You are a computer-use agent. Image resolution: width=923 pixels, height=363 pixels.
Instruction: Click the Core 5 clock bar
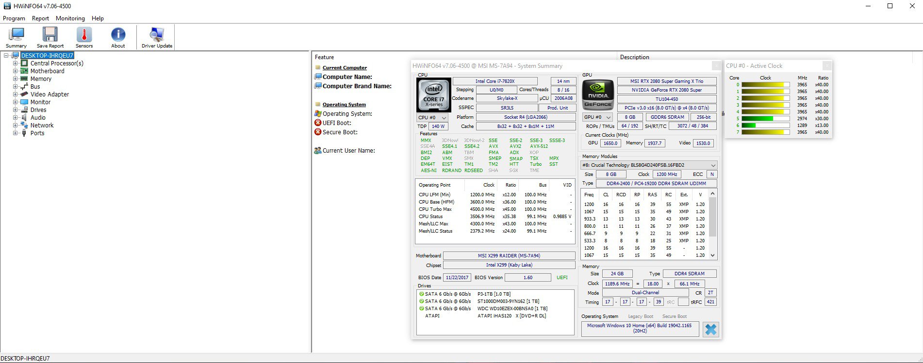click(766, 119)
